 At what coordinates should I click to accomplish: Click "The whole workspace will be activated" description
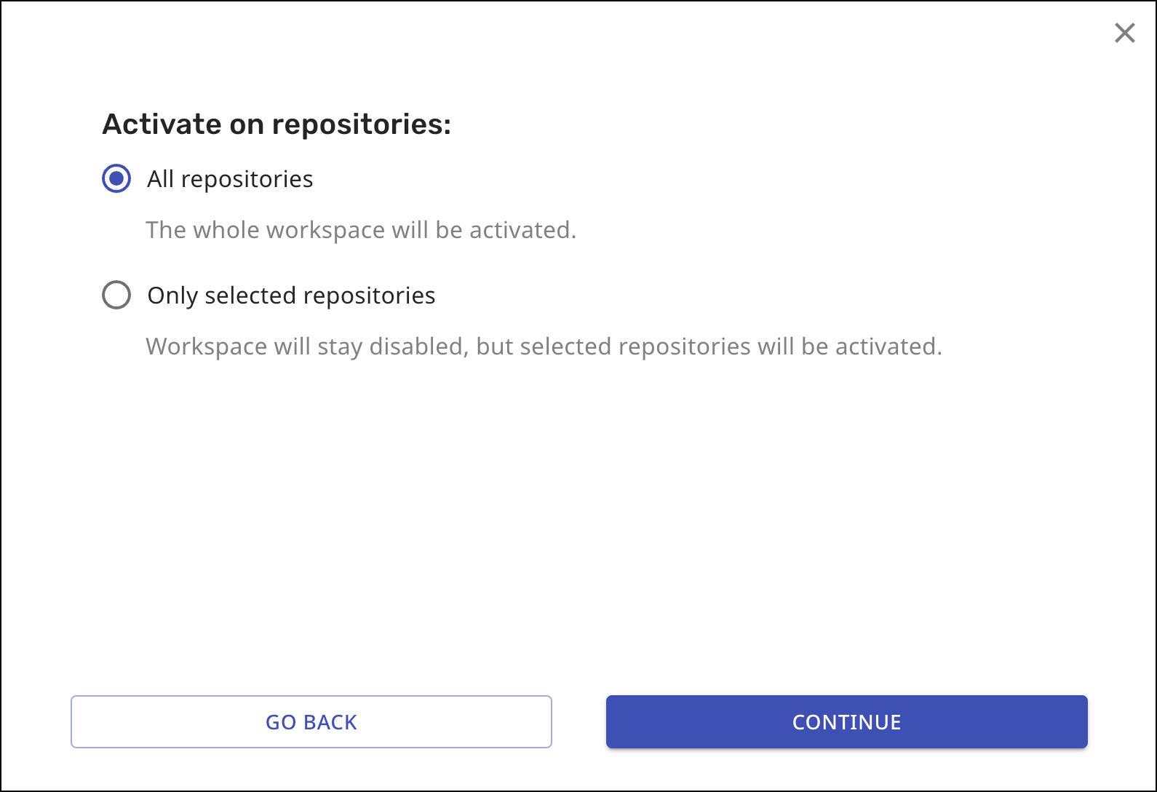tap(361, 230)
